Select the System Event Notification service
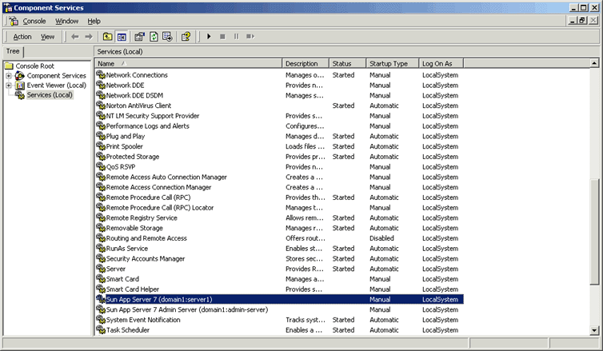Image resolution: width=603 pixels, height=351 pixels. pos(143,320)
